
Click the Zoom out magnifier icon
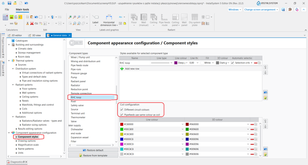[x=75, y=17]
